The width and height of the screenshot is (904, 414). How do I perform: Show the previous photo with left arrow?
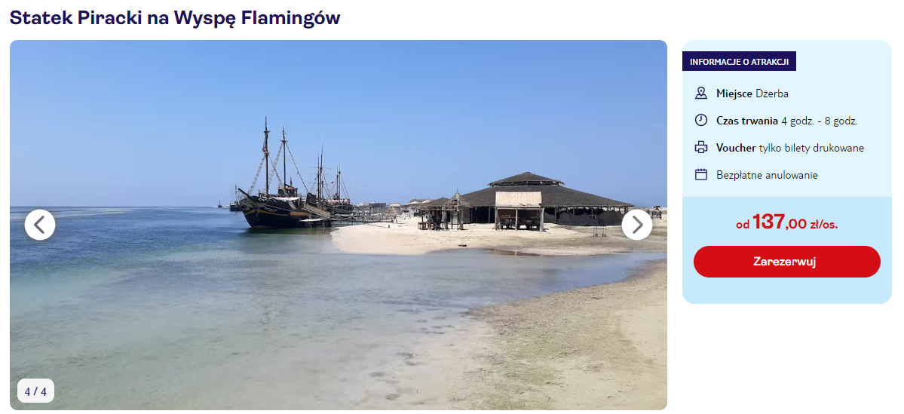(40, 225)
